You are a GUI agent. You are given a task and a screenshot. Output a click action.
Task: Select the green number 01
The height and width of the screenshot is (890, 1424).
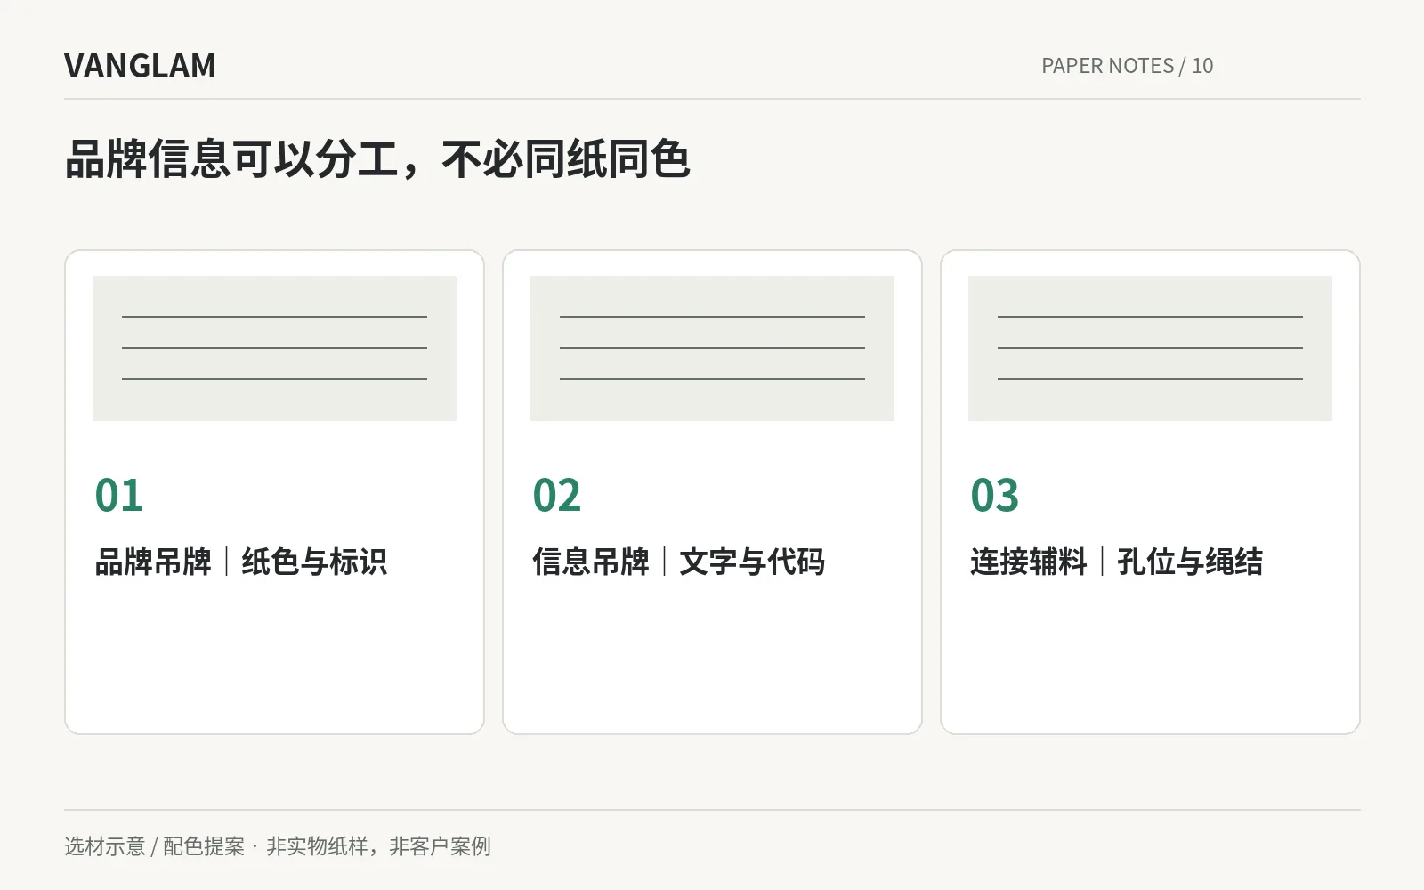118,495
